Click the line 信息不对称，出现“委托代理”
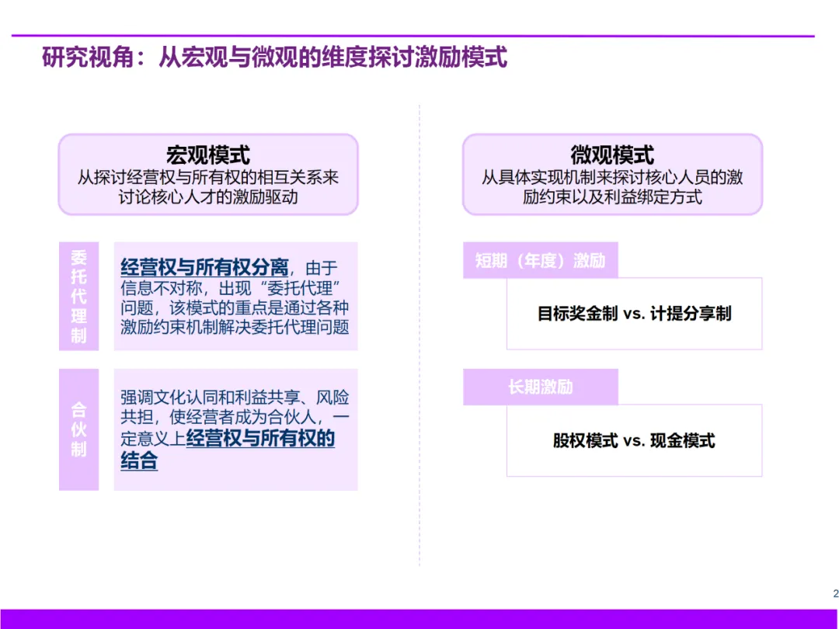This screenshot has height=629, width=839. pos(231,288)
